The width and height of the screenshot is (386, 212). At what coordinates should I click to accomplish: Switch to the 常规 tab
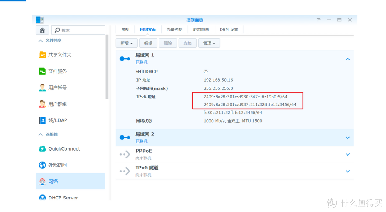point(125,30)
